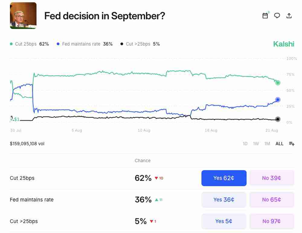
Task: Click Yes 5¢ for Cut >25bps
Action: click(224, 221)
